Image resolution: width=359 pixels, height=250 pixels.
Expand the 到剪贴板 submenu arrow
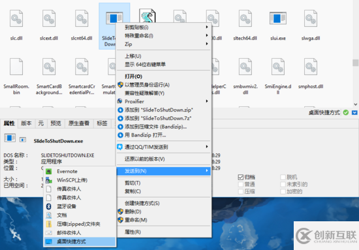[207, 27]
